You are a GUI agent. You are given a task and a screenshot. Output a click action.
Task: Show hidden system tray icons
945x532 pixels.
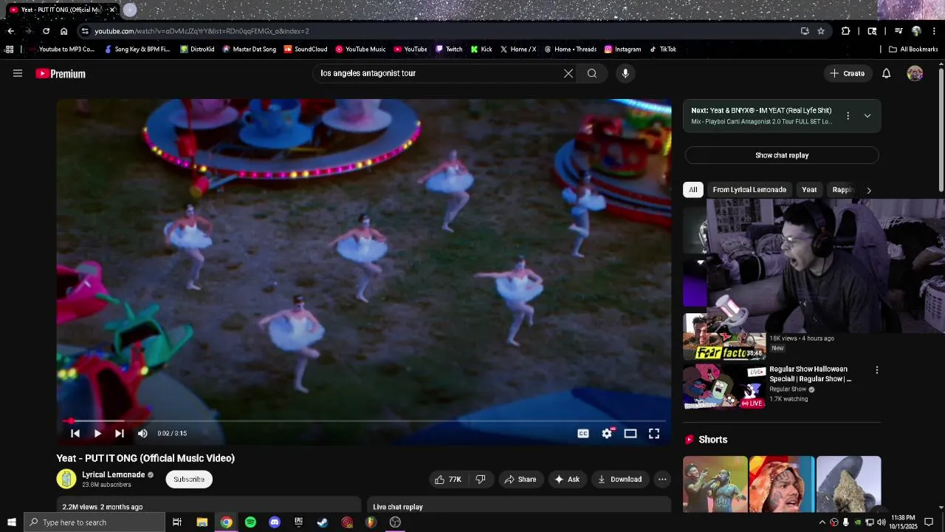click(x=822, y=522)
